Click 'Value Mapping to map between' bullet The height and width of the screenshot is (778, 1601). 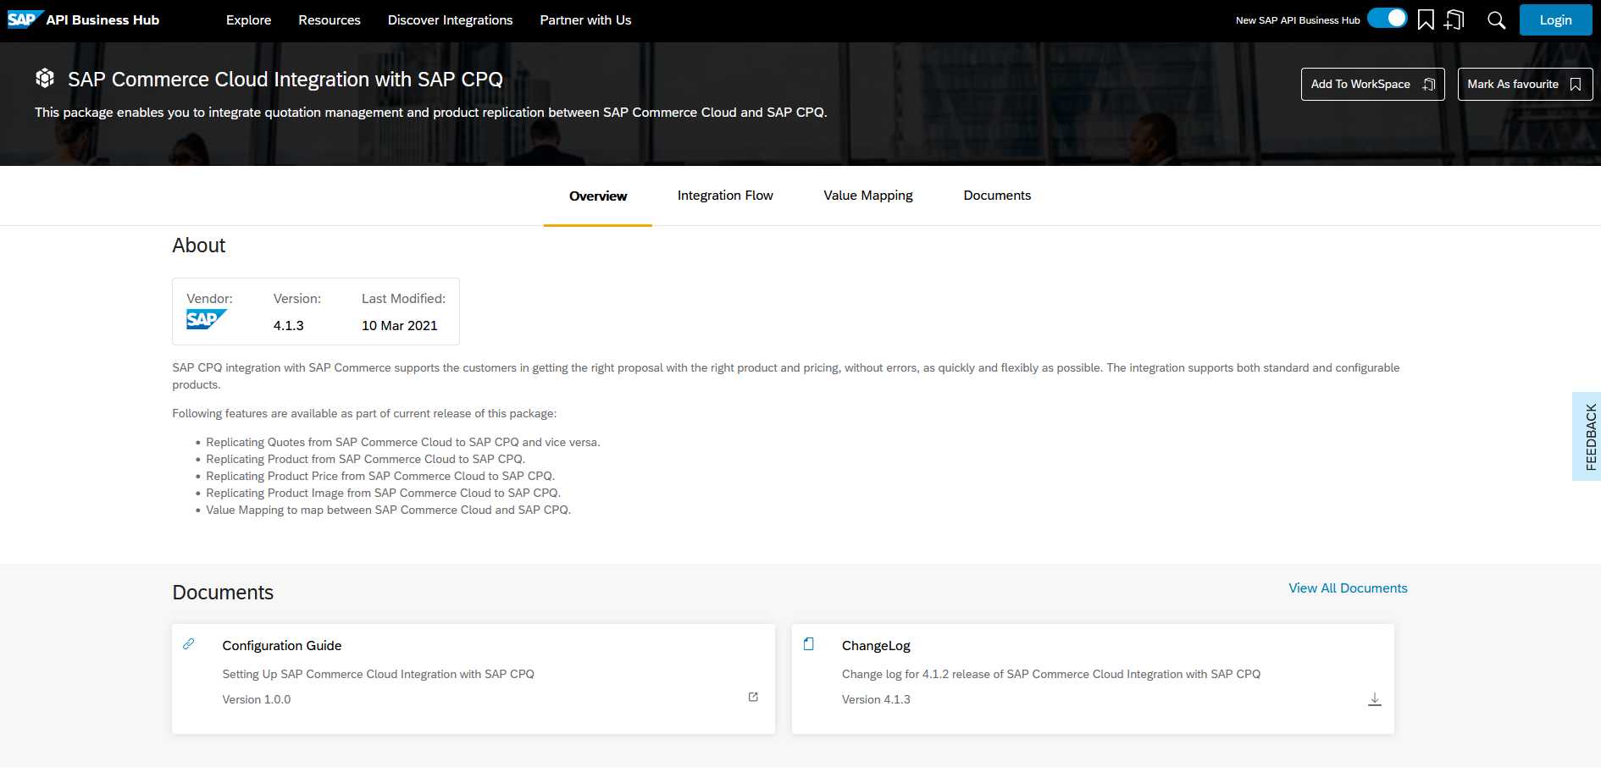point(388,510)
